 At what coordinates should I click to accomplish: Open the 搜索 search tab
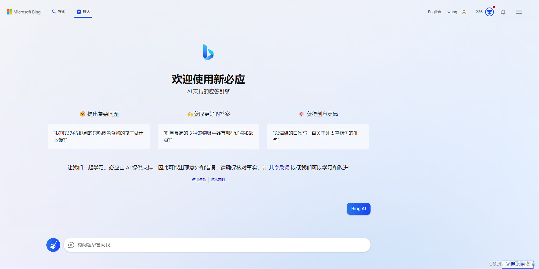pyautogui.click(x=58, y=12)
